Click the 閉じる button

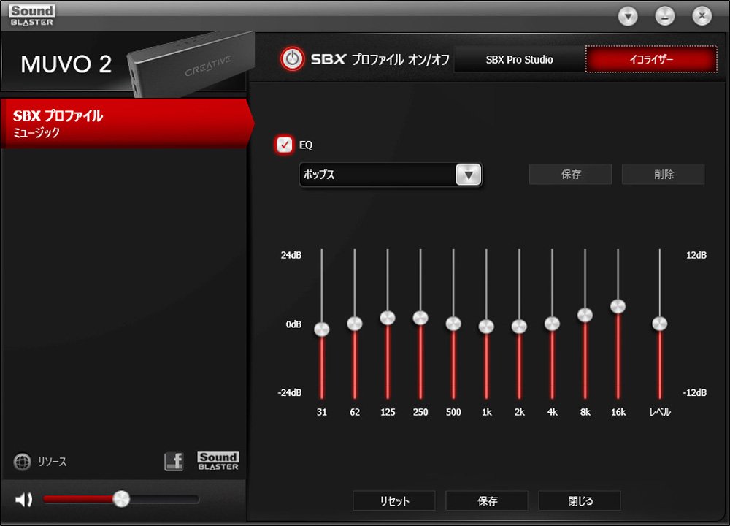(580, 501)
